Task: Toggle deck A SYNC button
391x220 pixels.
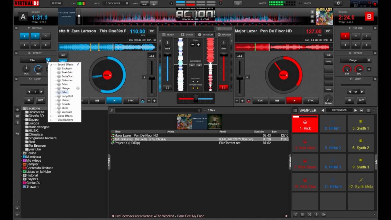Action: [x=131, y=101]
